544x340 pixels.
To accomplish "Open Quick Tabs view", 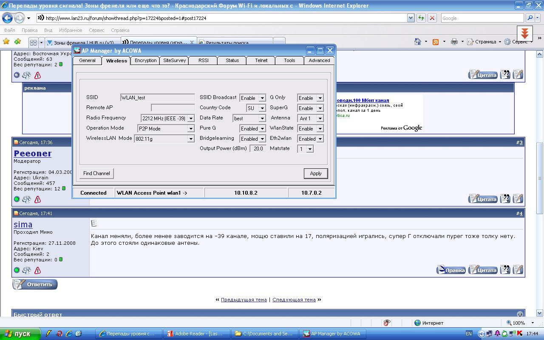I will (33, 42).
